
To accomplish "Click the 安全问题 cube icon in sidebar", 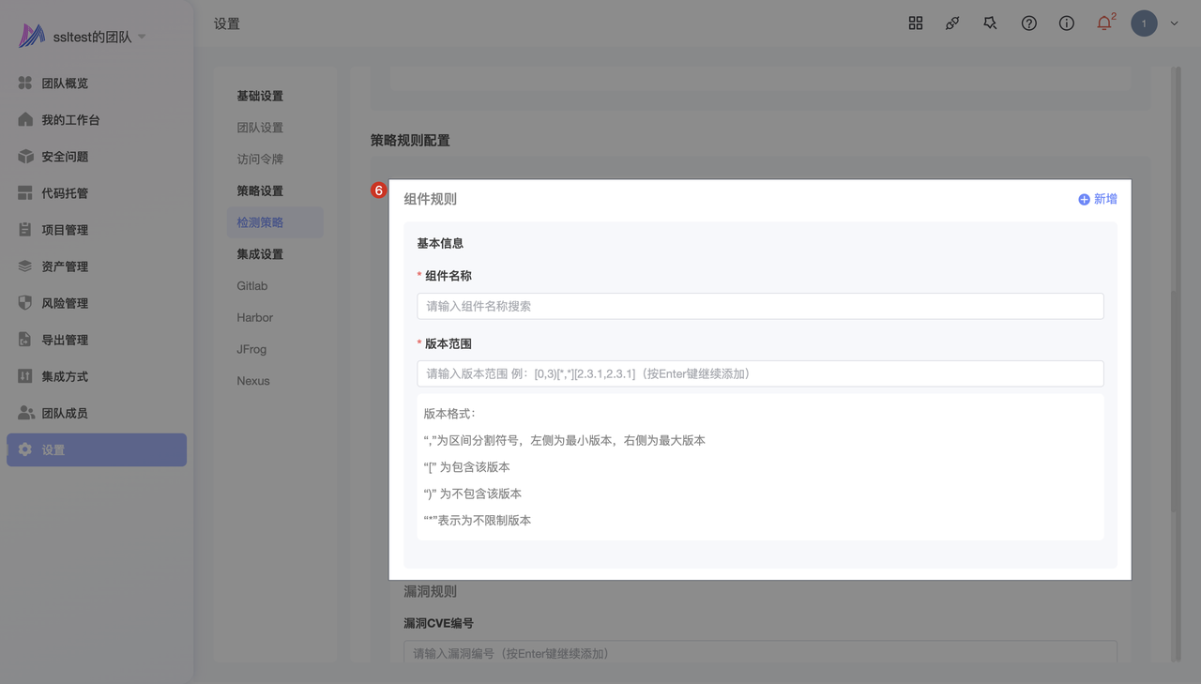I will click(25, 157).
